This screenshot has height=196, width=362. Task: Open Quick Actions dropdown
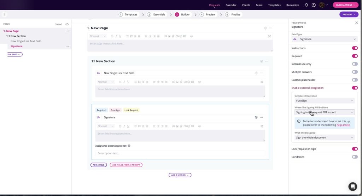click(345, 5)
